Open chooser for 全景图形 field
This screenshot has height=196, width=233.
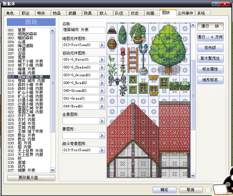(x=102, y=121)
